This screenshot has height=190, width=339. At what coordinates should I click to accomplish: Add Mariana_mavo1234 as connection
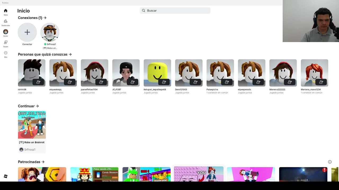tap(321, 82)
